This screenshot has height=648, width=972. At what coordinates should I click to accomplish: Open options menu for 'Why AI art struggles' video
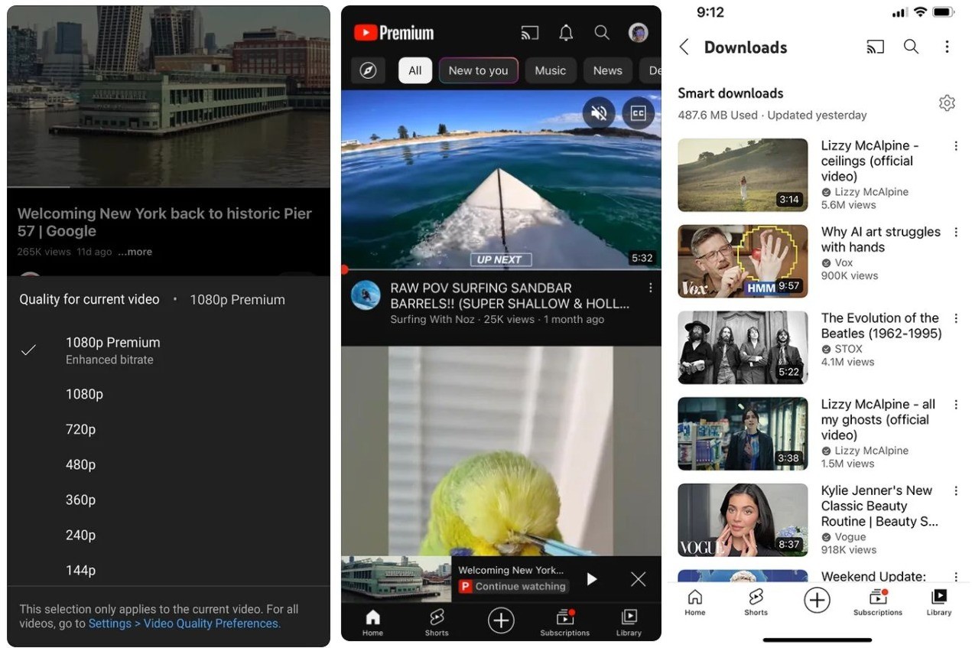(956, 233)
